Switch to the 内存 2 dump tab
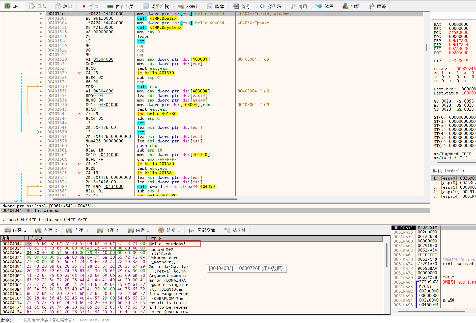Screen dimensions: 476x323 [x=46, y=230]
